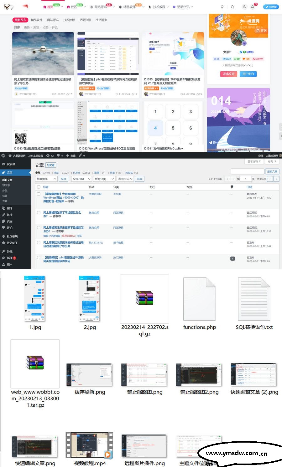
Task: Open the search magnifier in the top bar
Action: click(x=232, y=7)
